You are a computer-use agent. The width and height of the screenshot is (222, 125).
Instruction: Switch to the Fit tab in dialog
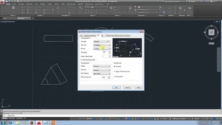click(x=103, y=35)
